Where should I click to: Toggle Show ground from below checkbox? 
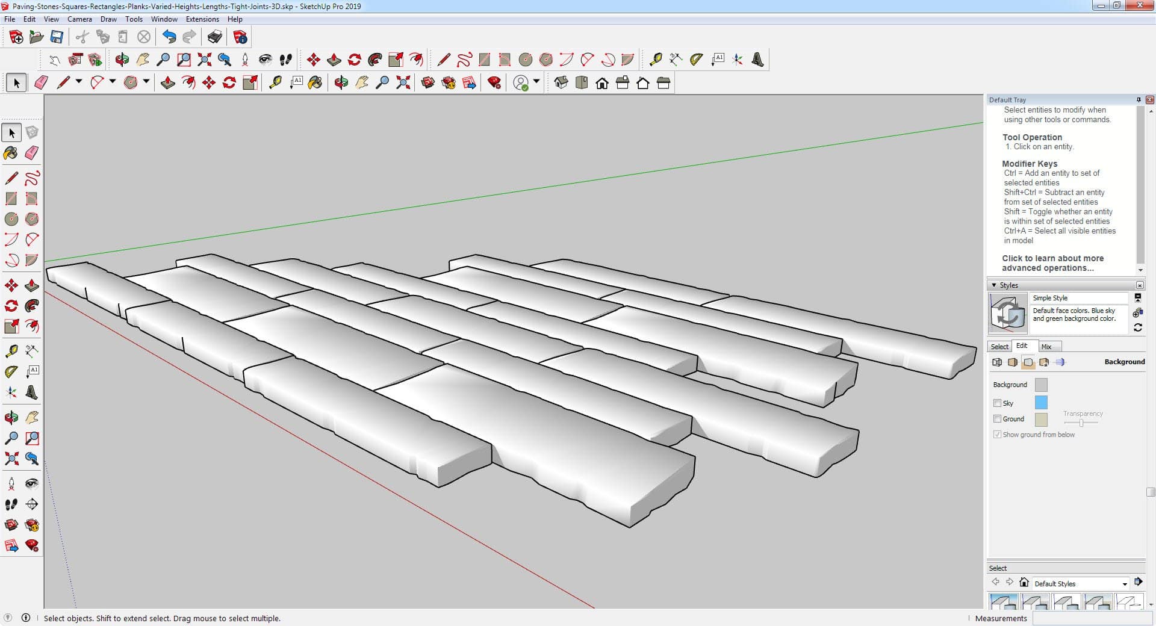(997, 435)
